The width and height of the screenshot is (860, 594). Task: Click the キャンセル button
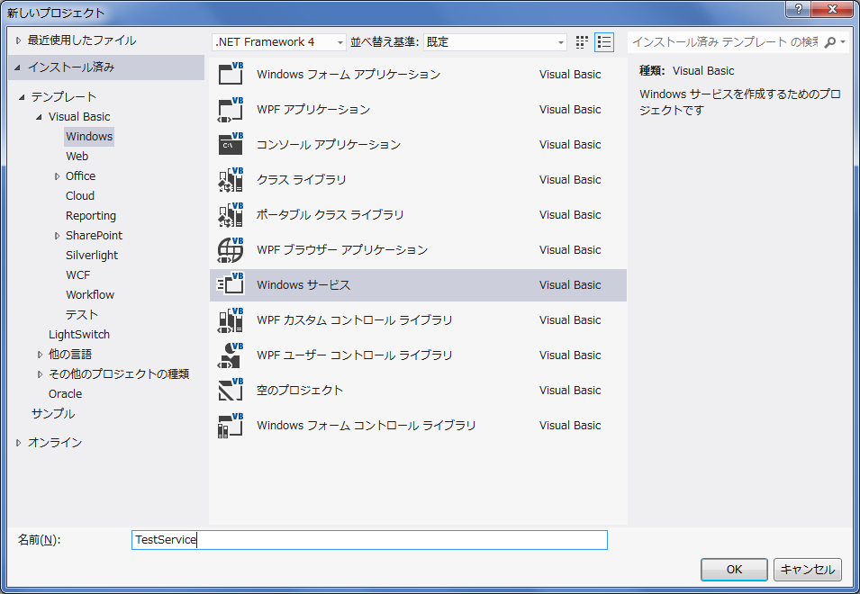[808, 570]
